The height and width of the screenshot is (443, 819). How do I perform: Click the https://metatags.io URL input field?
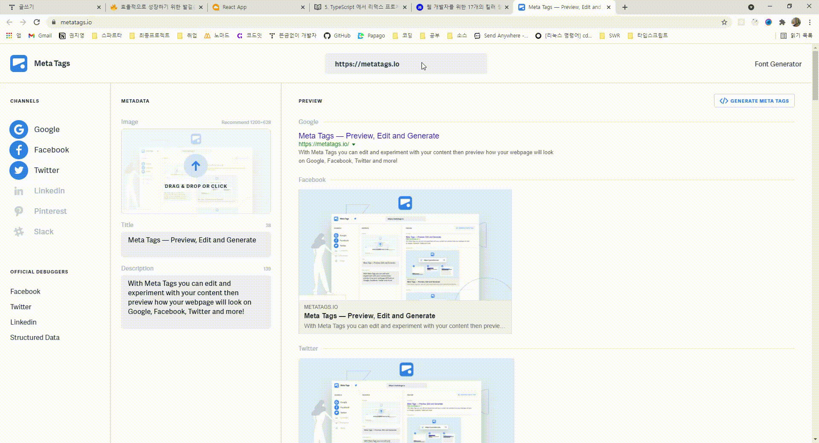tap(406, 64)
